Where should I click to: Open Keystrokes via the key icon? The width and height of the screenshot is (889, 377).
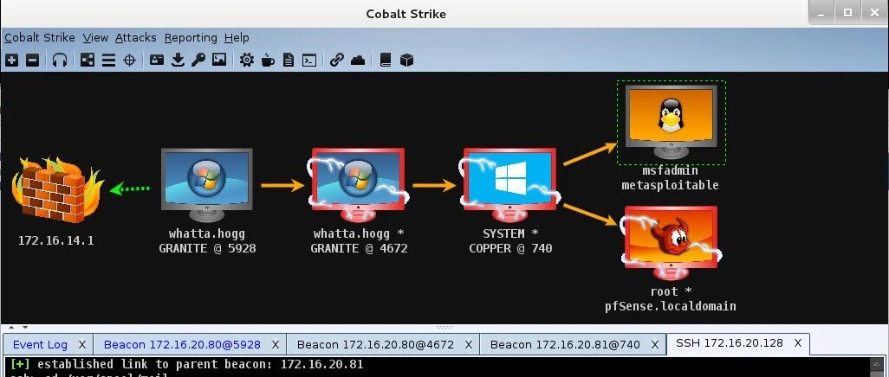pos(198,60)
